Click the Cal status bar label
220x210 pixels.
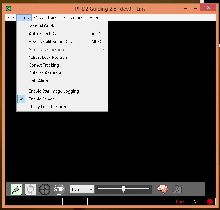pyautogui.click(x=195, y=202)
